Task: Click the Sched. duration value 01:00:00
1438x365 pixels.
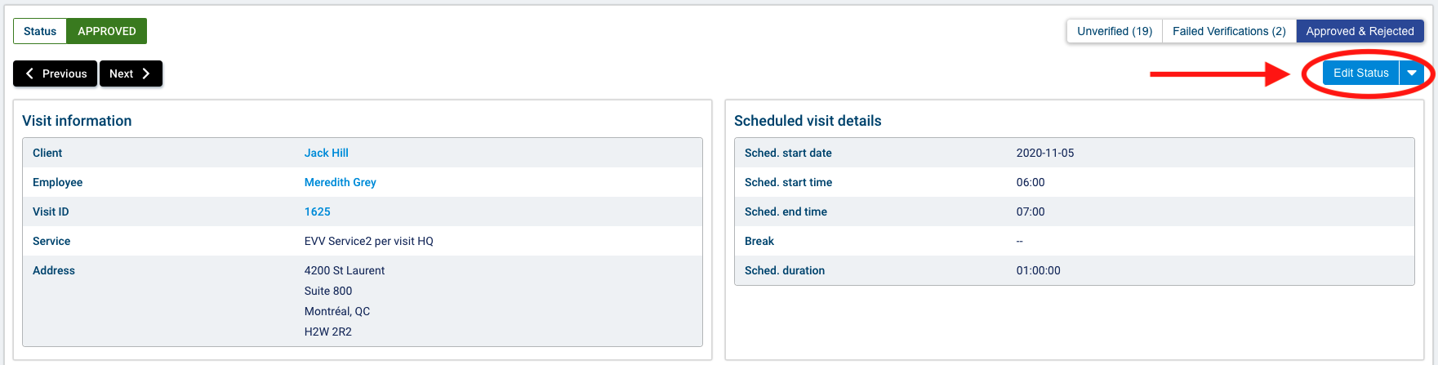Action: (x=1039, y=270)
